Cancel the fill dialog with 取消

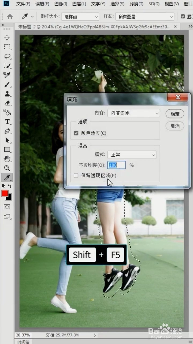[175, 126]
